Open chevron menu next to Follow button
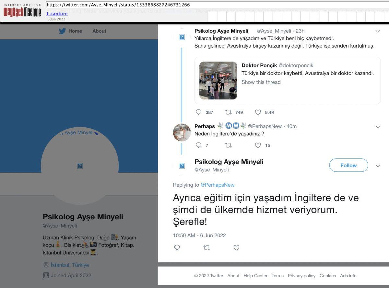 point(378,166)
